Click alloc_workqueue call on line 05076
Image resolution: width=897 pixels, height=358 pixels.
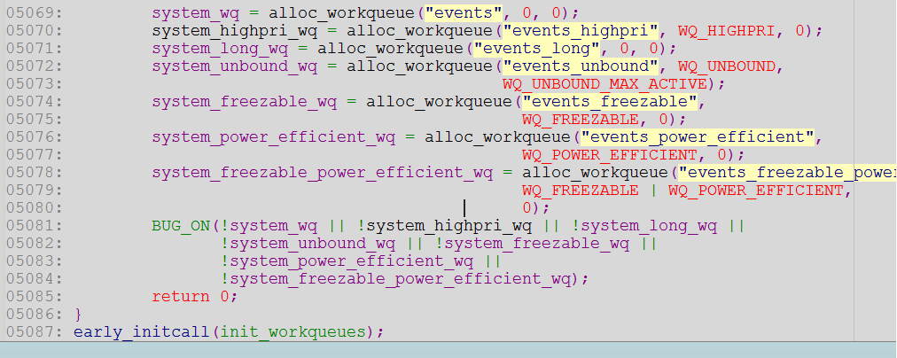(x=497, y=136)
